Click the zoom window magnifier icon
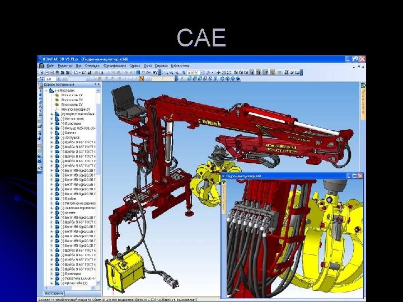Image resolution: width=403 pixels, height=302 pixels. [x=166, y=73]
